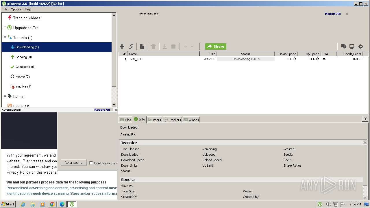
Task: Launch Google Chrome from the taskbar
Action: pyautogui.click(x=52, y=204)
